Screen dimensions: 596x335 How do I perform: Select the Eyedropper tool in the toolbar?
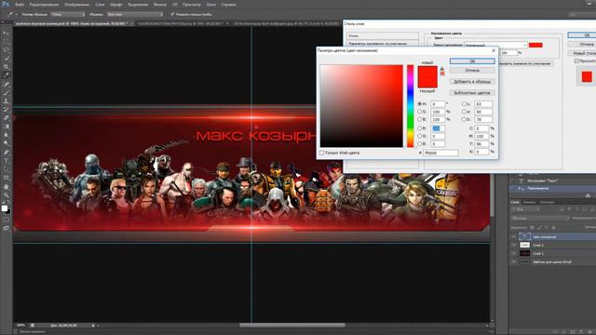pyautogui.click(x=6, y=75)
